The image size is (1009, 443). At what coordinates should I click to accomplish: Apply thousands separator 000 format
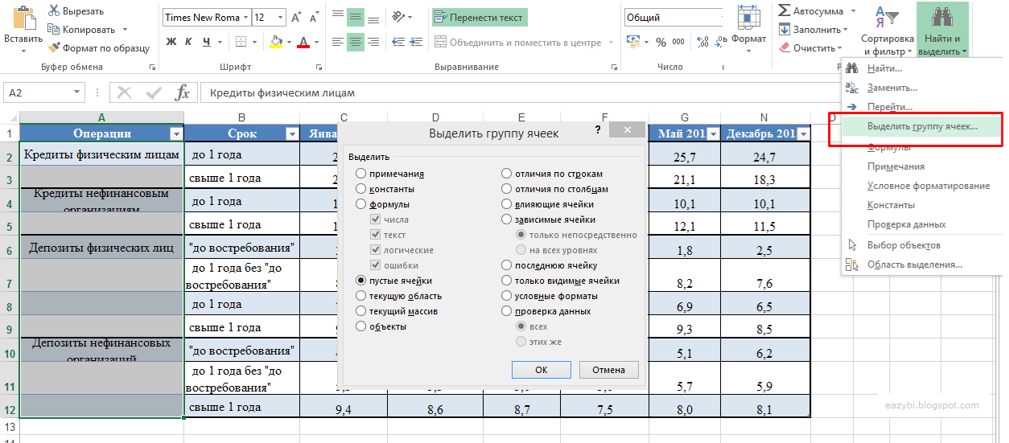click(678, 42)
